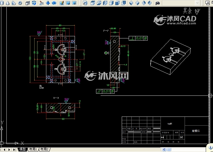Run the Interfere solids tool
213x152 pixels.
pos(54,3)
